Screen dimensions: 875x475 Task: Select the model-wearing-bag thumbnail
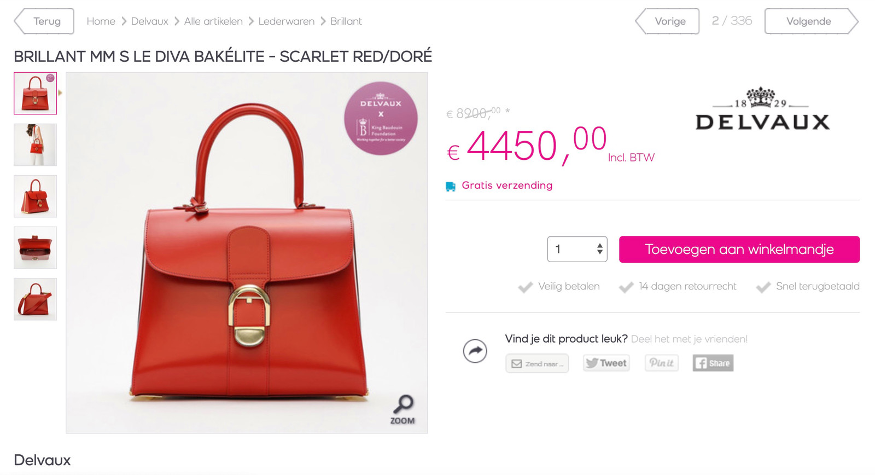pyautogui.click(x=35, y=145)
